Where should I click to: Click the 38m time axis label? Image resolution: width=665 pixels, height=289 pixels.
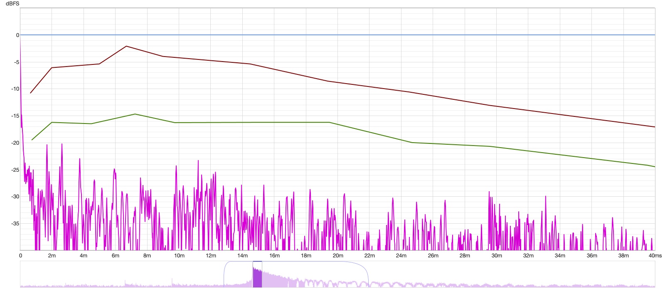click(x=623, y=255)
